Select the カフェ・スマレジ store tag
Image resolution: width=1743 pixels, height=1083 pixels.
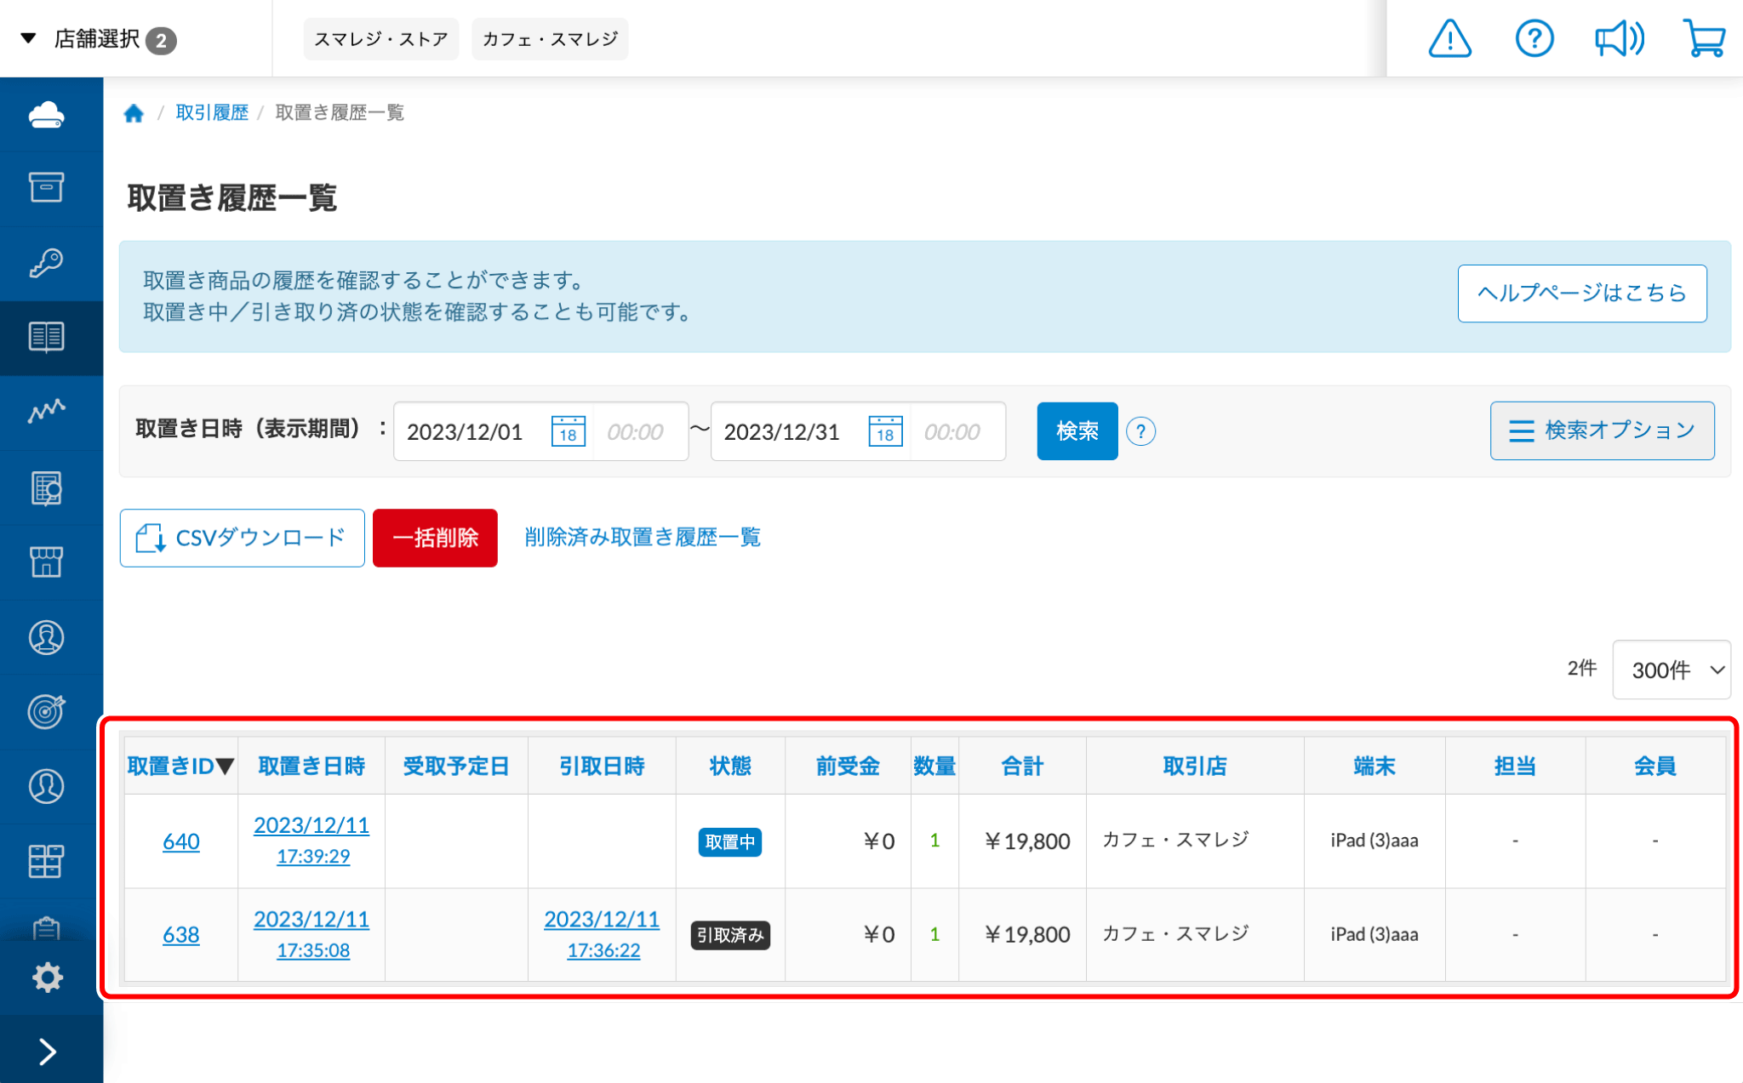click(x=550, y=39)
